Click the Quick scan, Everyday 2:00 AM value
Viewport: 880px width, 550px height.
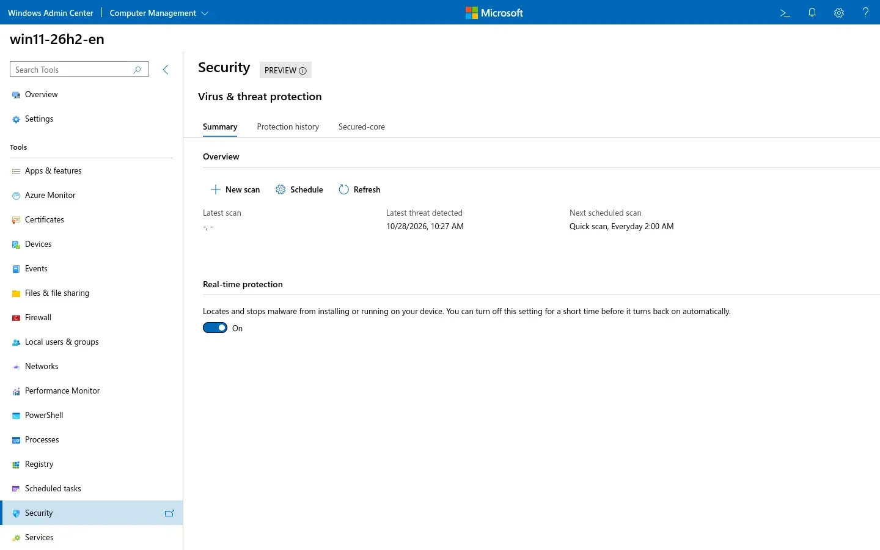click(621, 226)
